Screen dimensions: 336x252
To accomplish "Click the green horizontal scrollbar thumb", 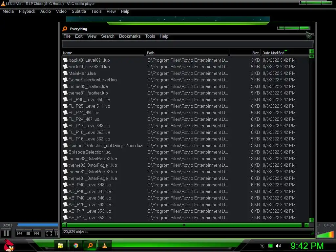I will coord(184,225).
